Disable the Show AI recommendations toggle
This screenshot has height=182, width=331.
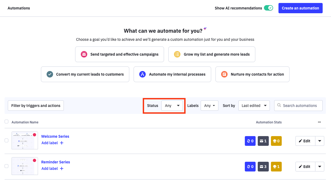pos(268,8)
